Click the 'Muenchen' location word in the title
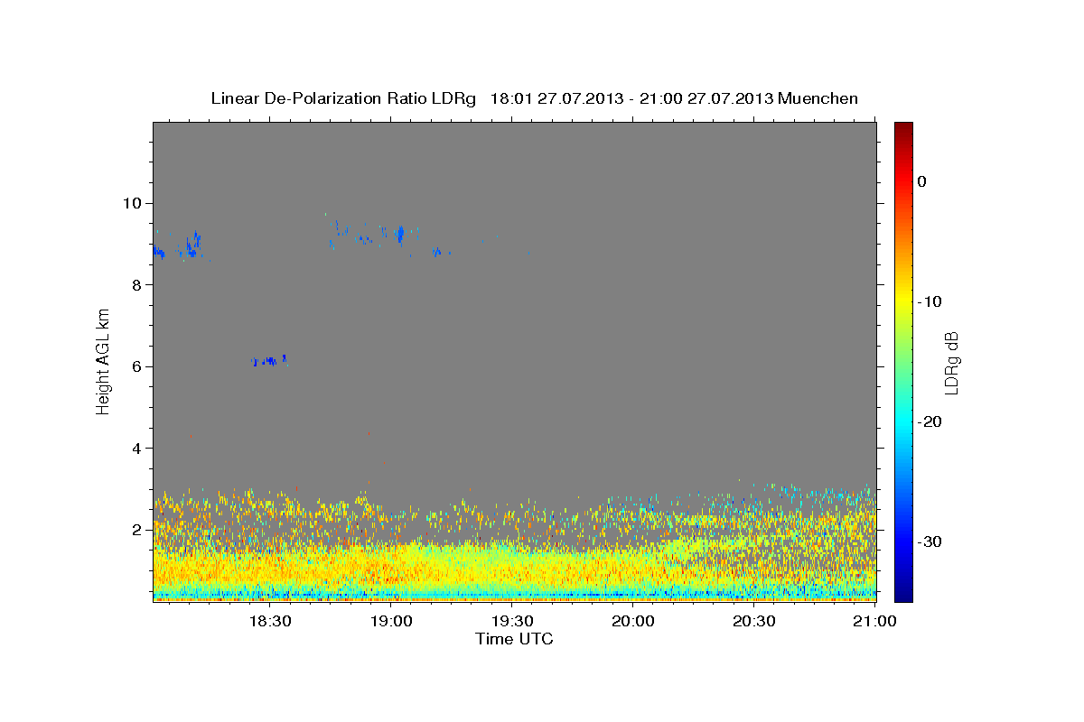The height and width of the screenshot is (722, 1084). click(818, 98)
